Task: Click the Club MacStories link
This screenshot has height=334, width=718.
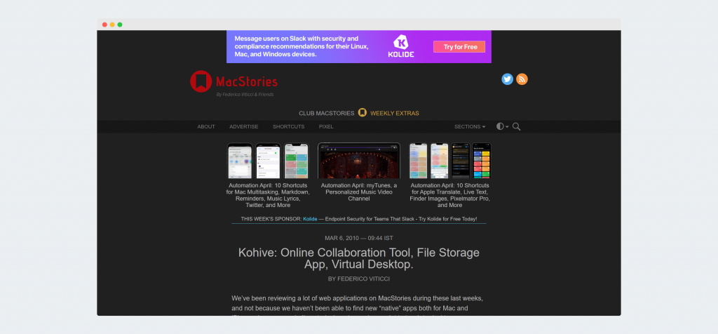Action: coord(327,113)
